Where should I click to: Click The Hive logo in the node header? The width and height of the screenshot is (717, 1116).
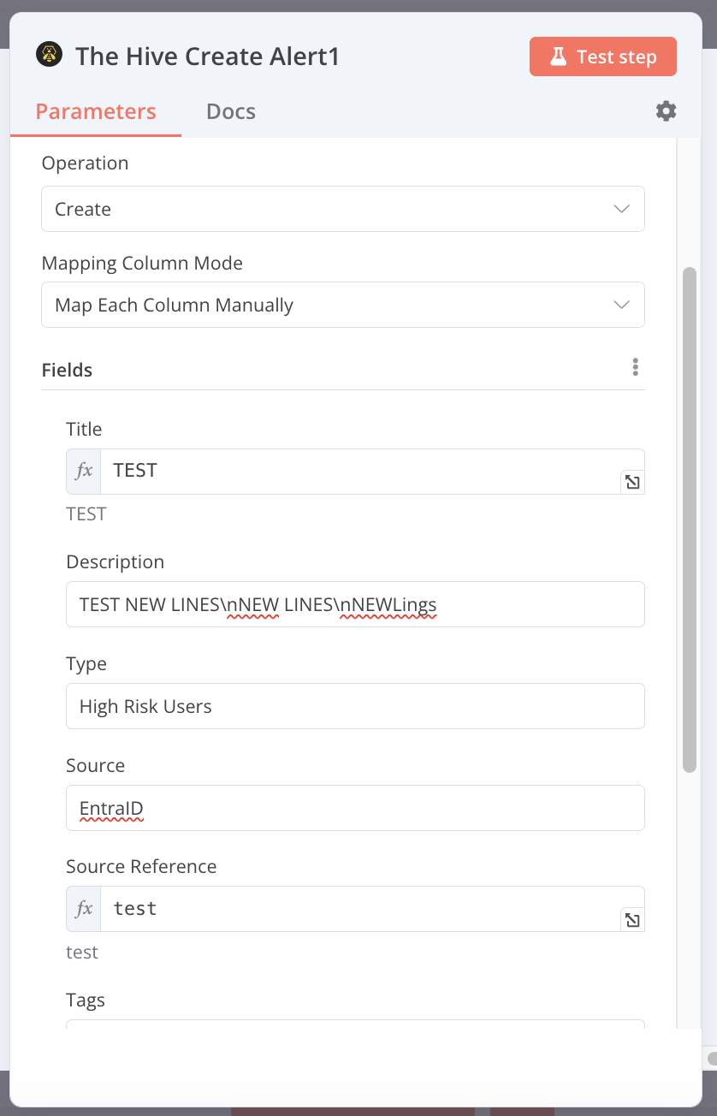click(x=50, y=54)
